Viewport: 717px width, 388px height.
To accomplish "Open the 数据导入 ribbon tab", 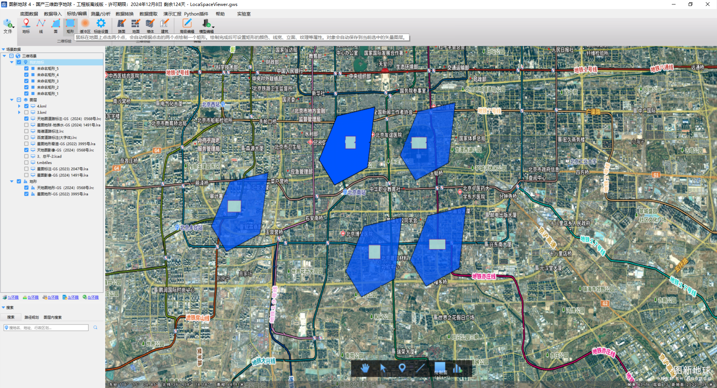I will click(x=53, y=14).
